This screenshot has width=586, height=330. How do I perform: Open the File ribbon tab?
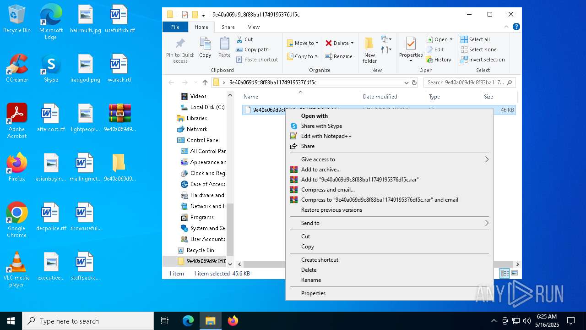point(175,27)
